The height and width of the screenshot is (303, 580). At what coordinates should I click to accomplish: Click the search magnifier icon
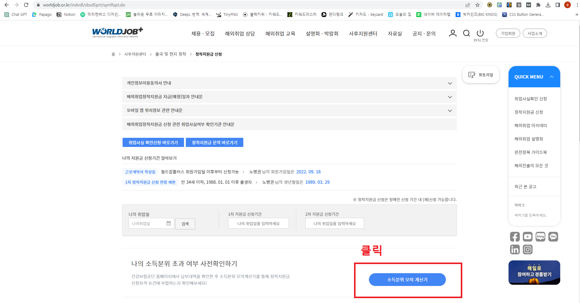466,33
